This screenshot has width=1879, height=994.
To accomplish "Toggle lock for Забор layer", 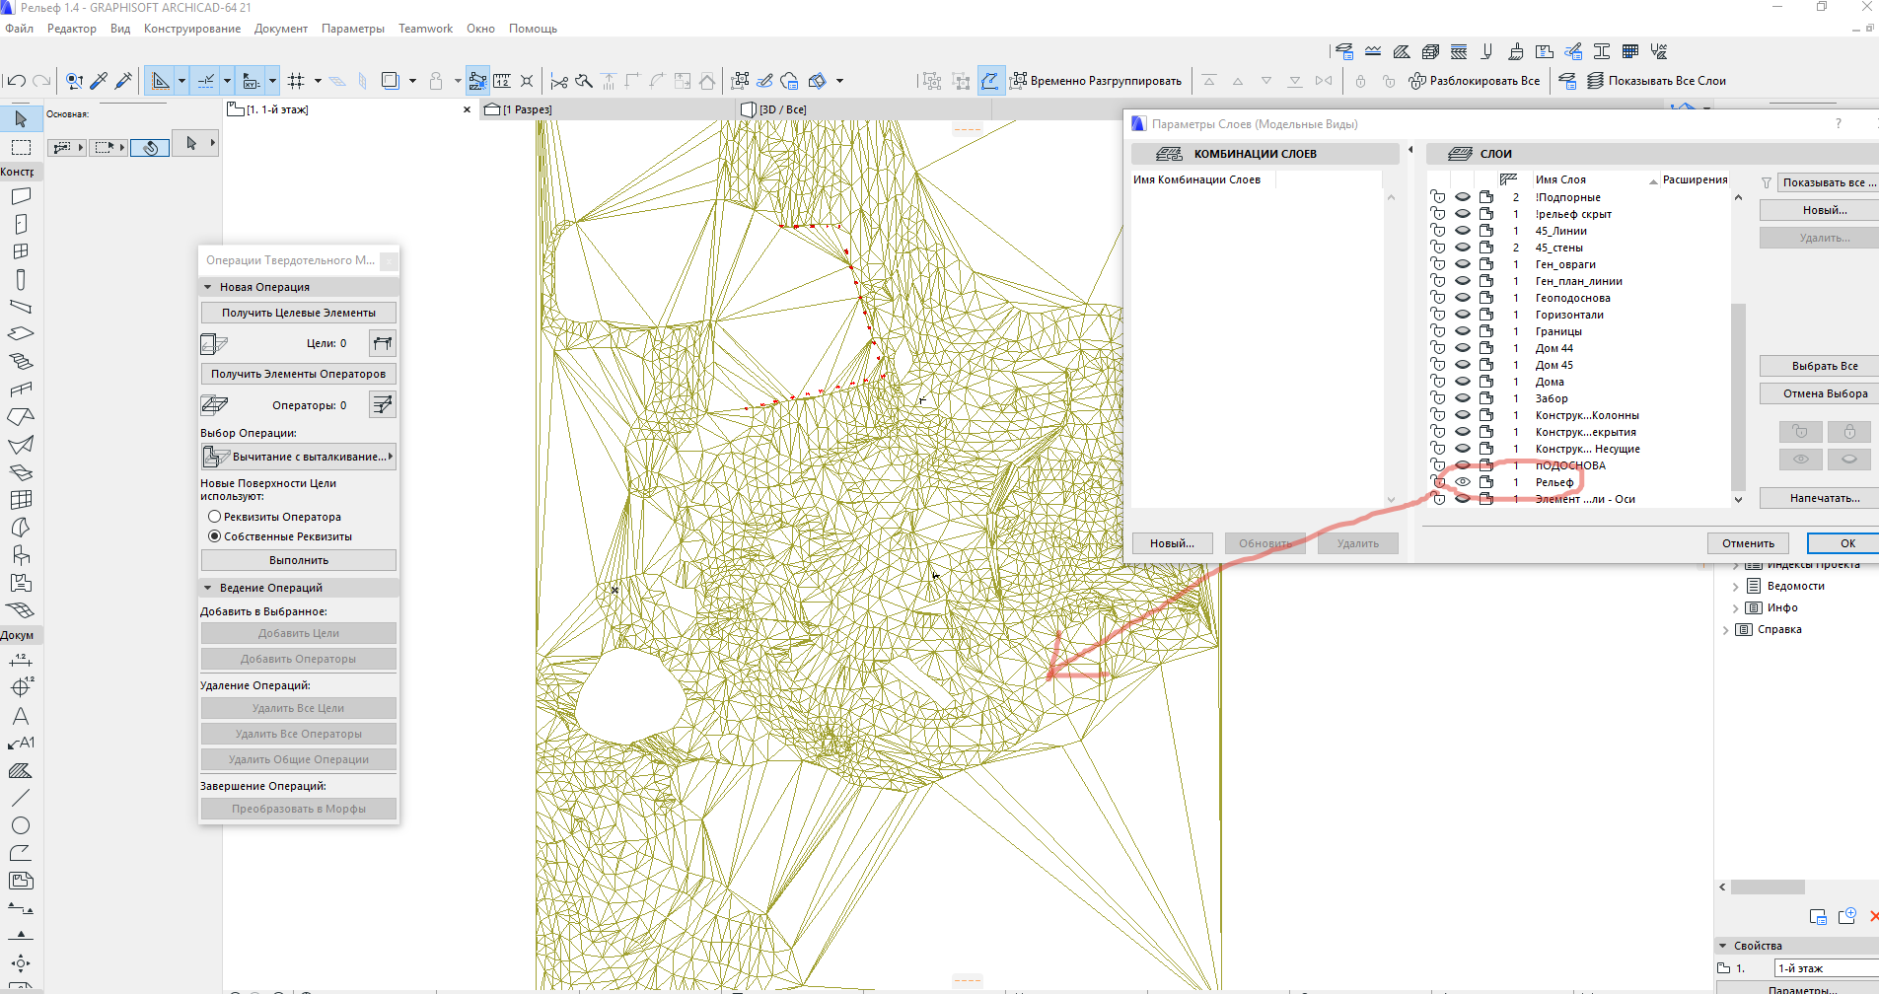I will coord(1438,398).
